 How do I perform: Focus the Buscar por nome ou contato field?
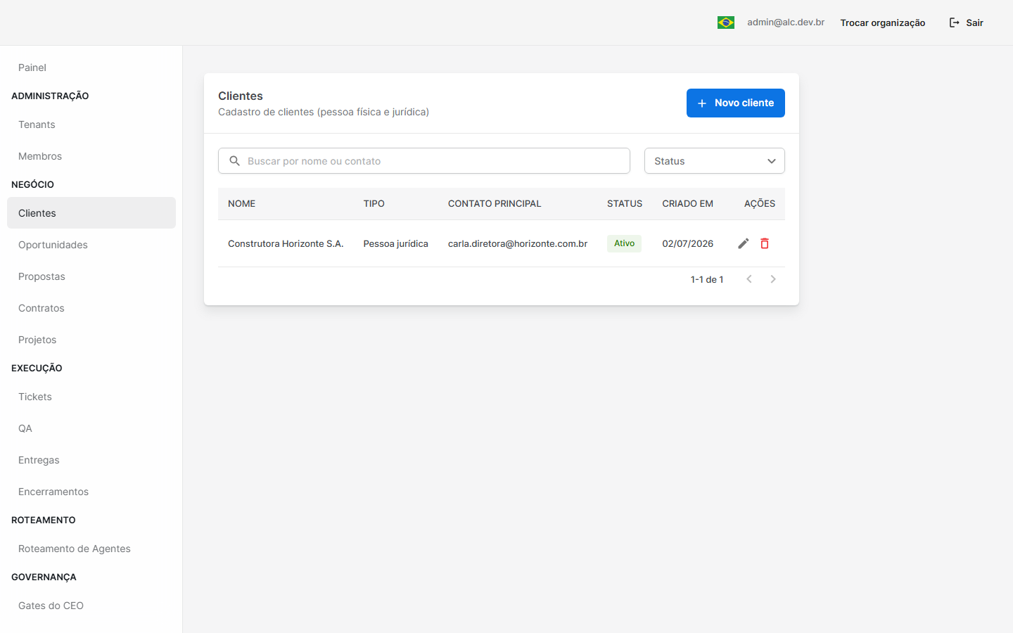tap(424, 161)
